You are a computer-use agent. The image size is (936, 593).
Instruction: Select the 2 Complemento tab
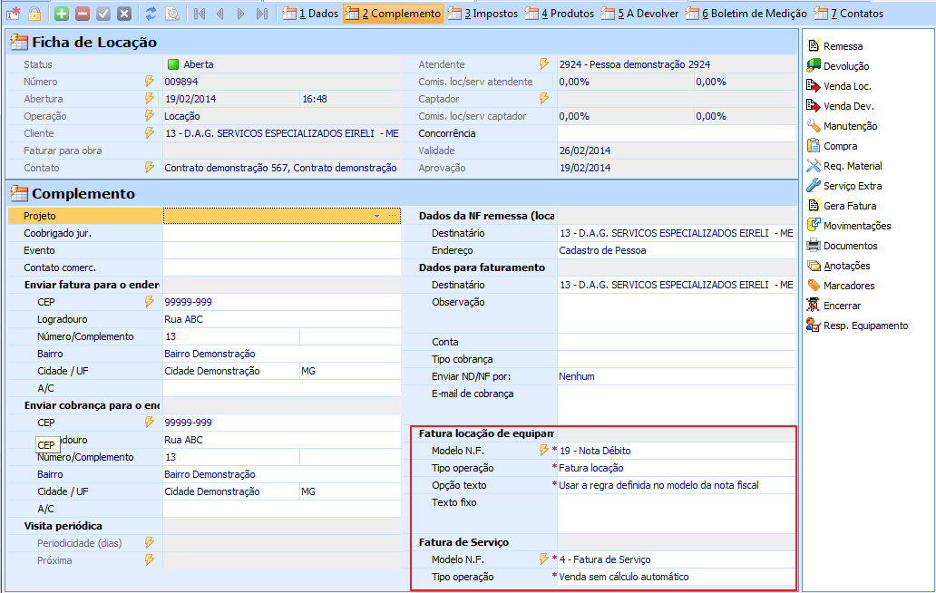(394, 13)
